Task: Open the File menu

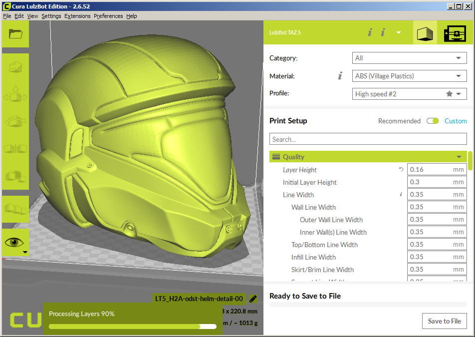Action: click(7, 16)
